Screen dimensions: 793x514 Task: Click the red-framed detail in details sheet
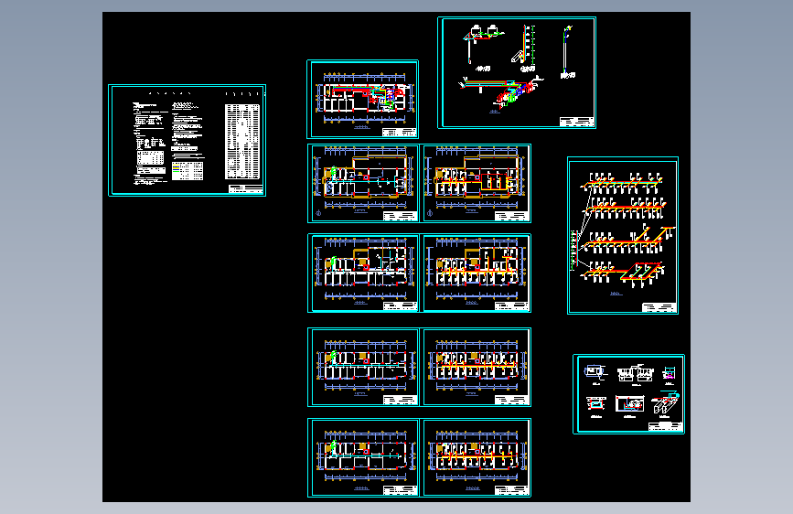coord(596,405)
